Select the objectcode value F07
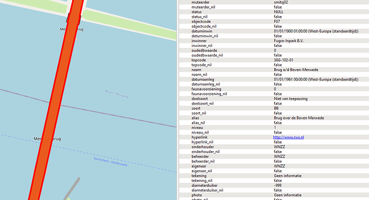 tap(277, 21)
